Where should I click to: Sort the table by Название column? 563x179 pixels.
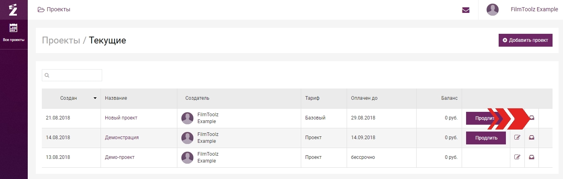116,98
